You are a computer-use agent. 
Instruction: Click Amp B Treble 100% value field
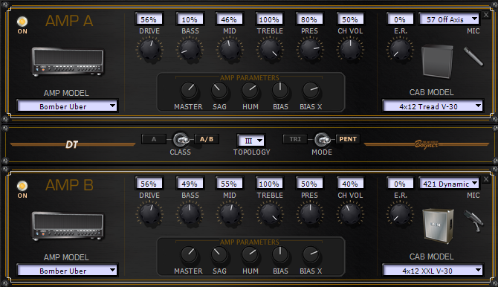click(x=269, y=184)
